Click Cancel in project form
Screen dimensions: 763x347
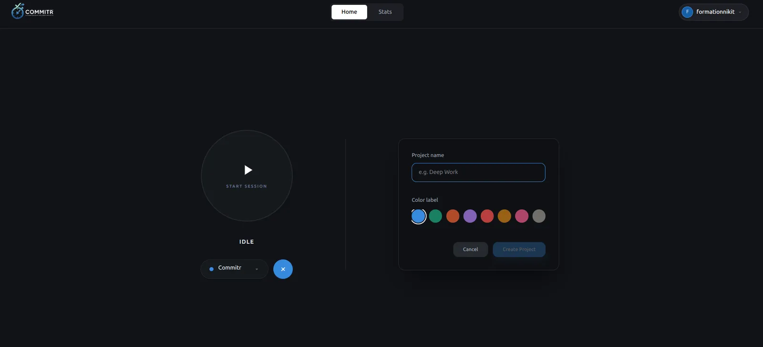tap(470, 249)
